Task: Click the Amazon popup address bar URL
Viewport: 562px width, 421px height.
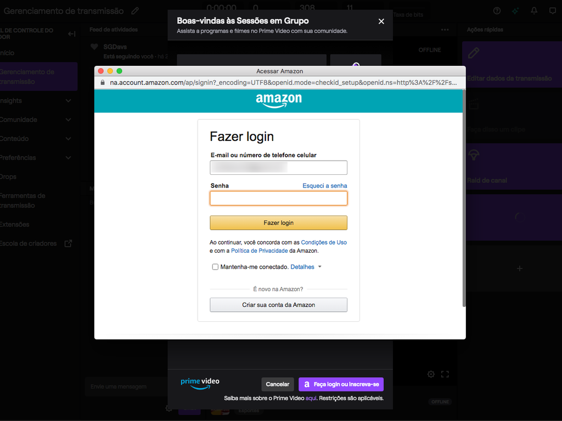Action: [283, 83]
